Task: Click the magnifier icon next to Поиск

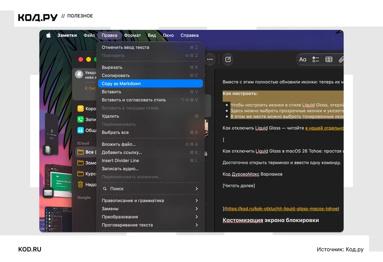Action: click(x=105, y=189)
